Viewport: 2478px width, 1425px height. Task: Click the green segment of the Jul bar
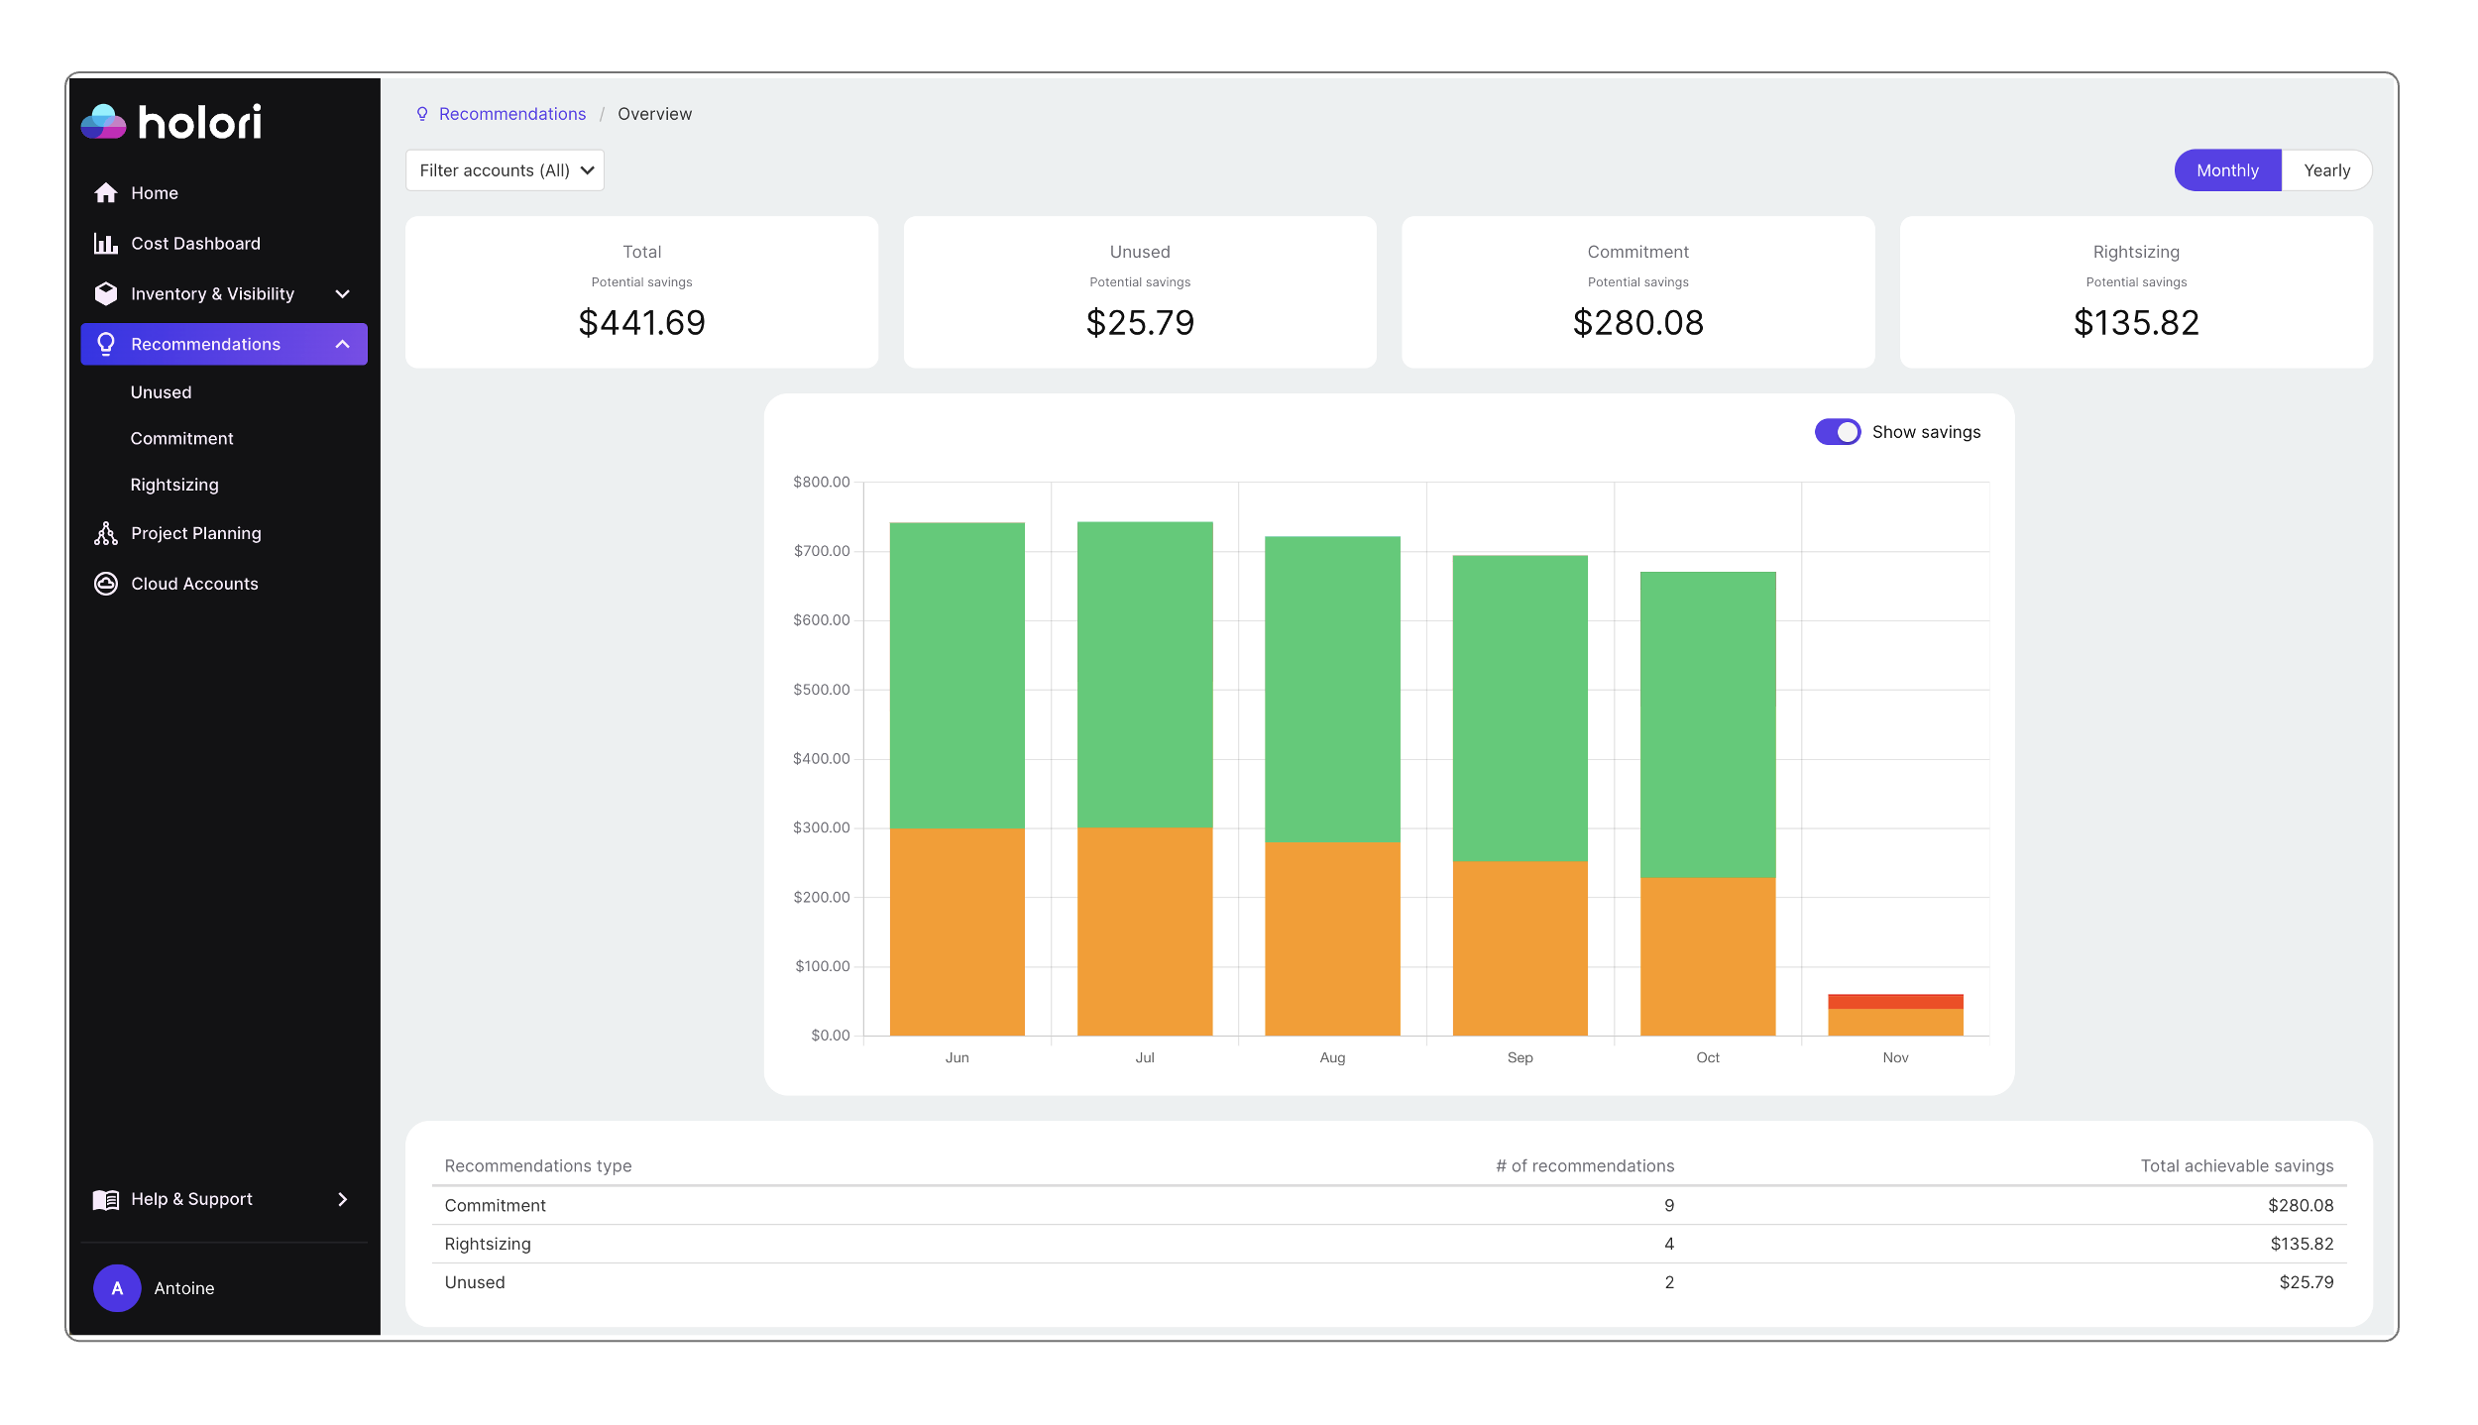tap(1145, 675)
